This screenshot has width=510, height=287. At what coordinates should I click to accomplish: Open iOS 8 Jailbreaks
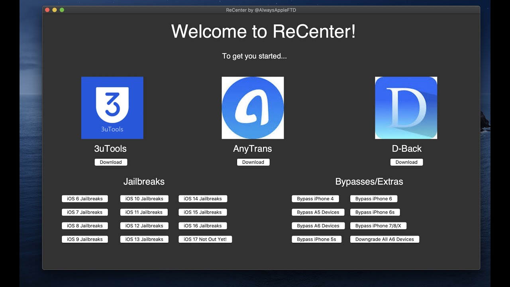point(85,226)
